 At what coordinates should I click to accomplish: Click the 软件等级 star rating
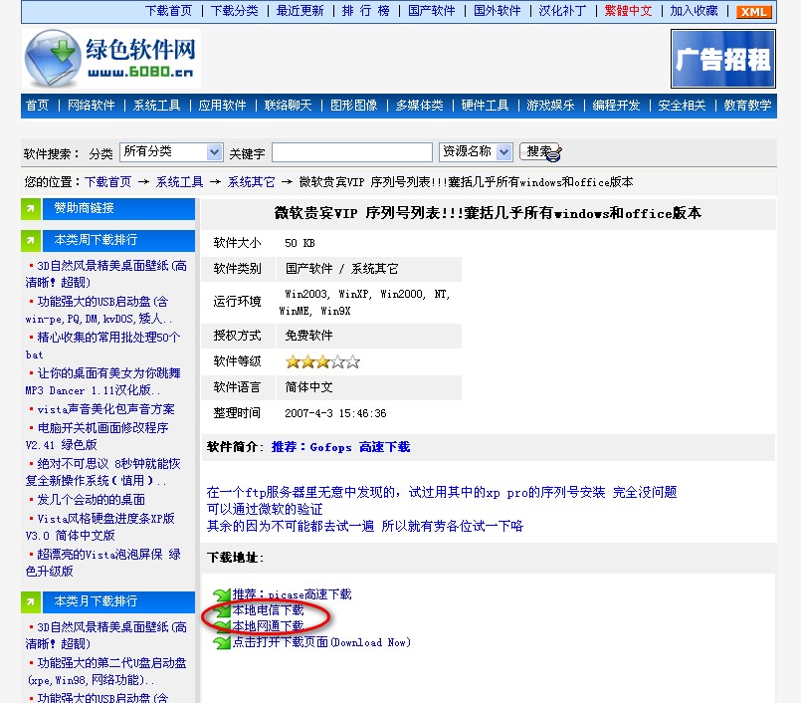pos(322,362)
